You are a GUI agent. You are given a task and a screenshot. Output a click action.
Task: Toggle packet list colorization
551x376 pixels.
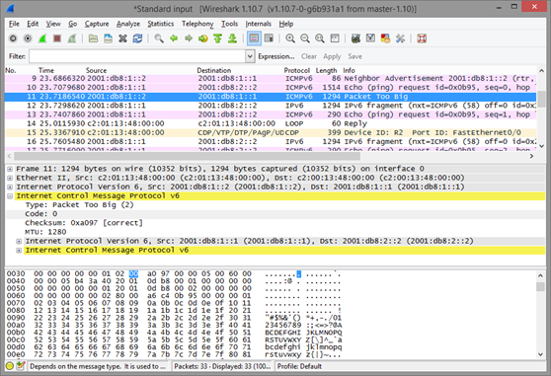254,38
